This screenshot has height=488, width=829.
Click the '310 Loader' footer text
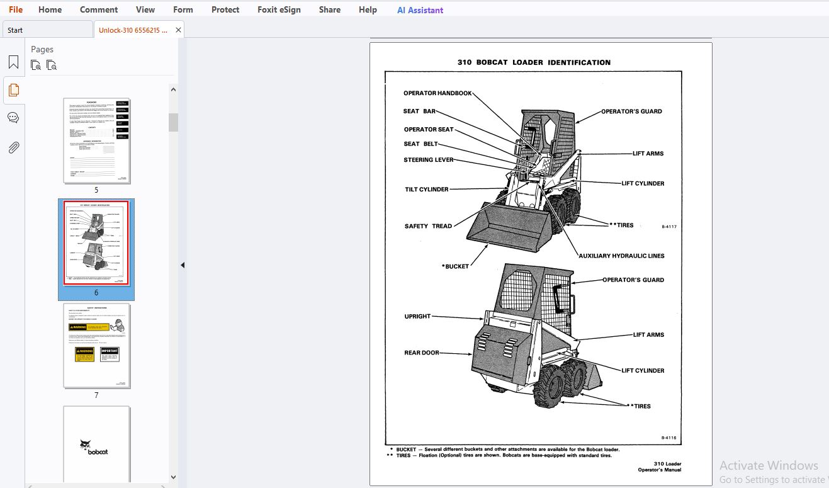click(667, 464)
